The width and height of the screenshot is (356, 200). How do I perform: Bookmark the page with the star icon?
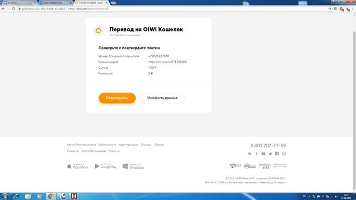tap(329, 9)
